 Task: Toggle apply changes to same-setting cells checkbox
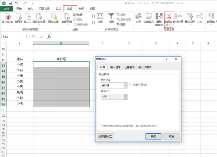pyautogui.click(x=100, y=126)
